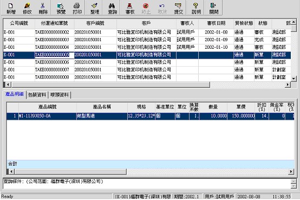
Task: Click the 審核日期 column header
Action: click(x=216, y=23)
